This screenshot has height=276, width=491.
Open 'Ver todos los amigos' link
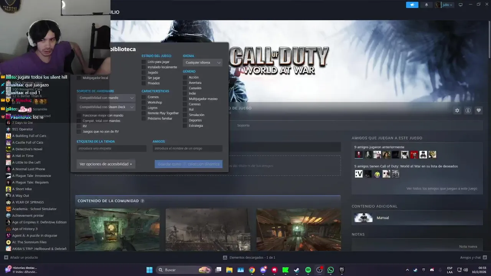(442, 189)
